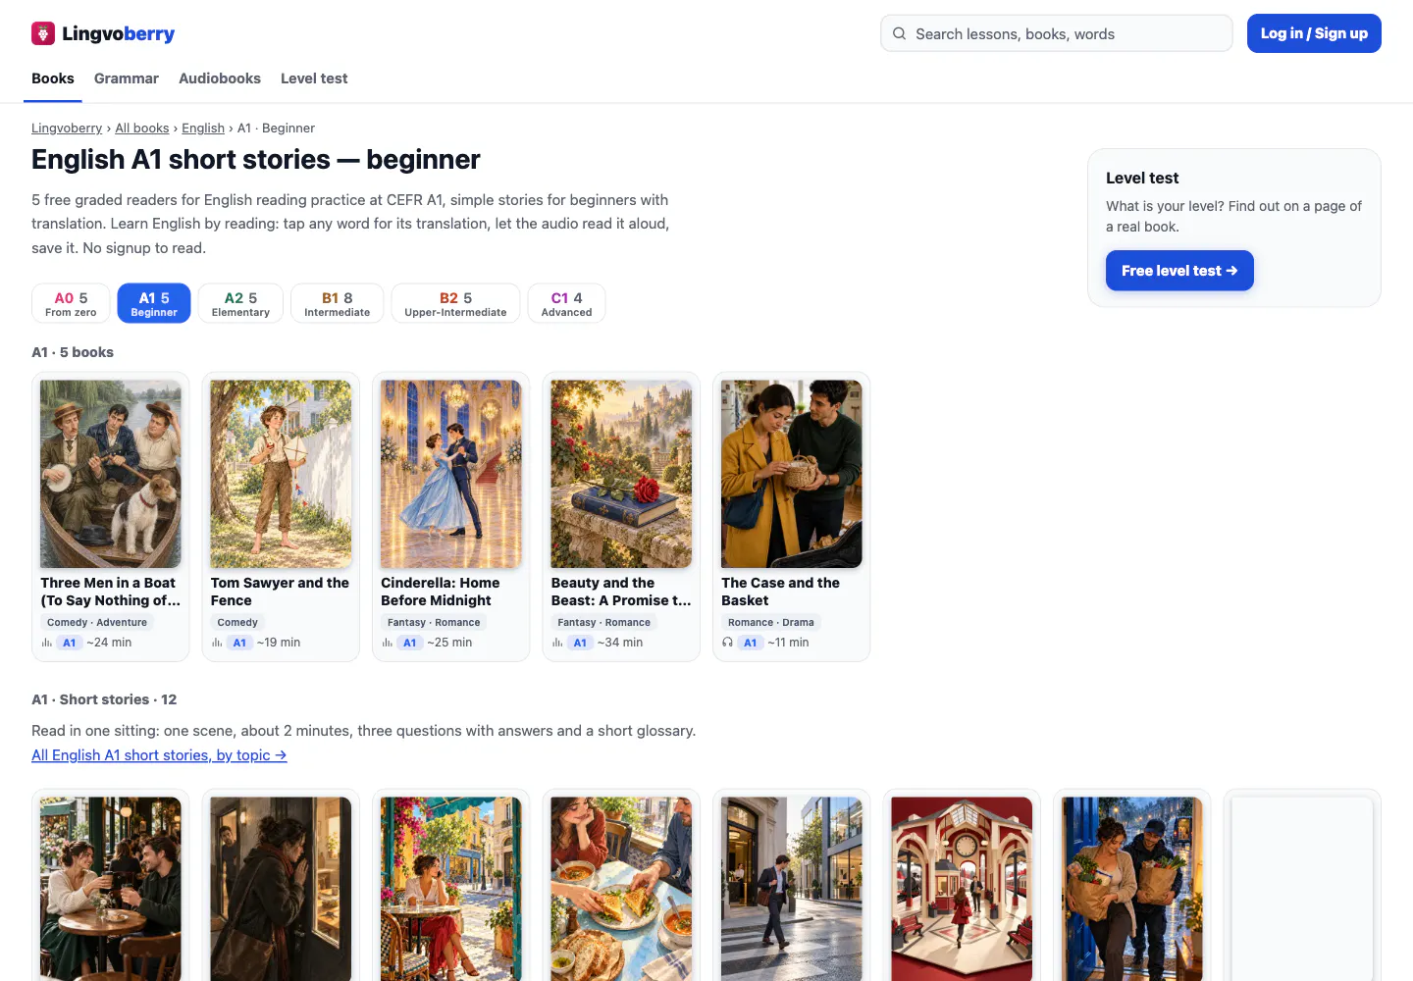Open The Case and the Basket cover
Viewport: 1413px width, 981px height.
click(x=792, y=474)
